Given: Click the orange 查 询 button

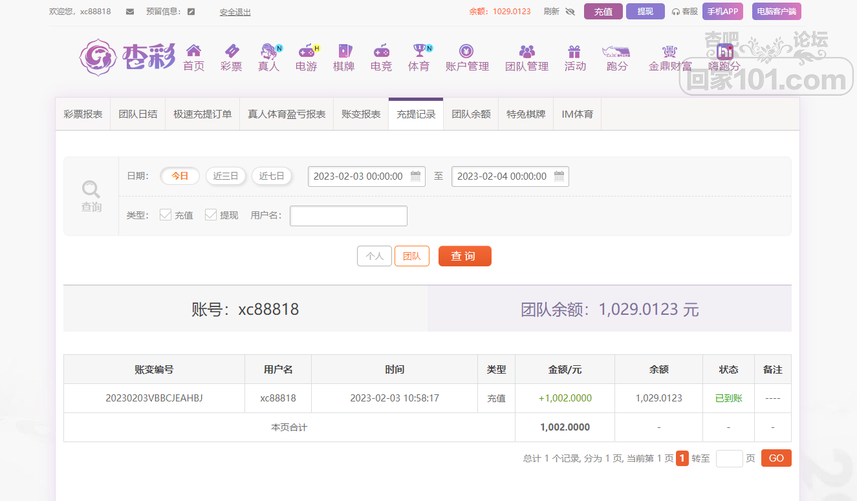Looking at the screenshot, I should coord(465,256).
